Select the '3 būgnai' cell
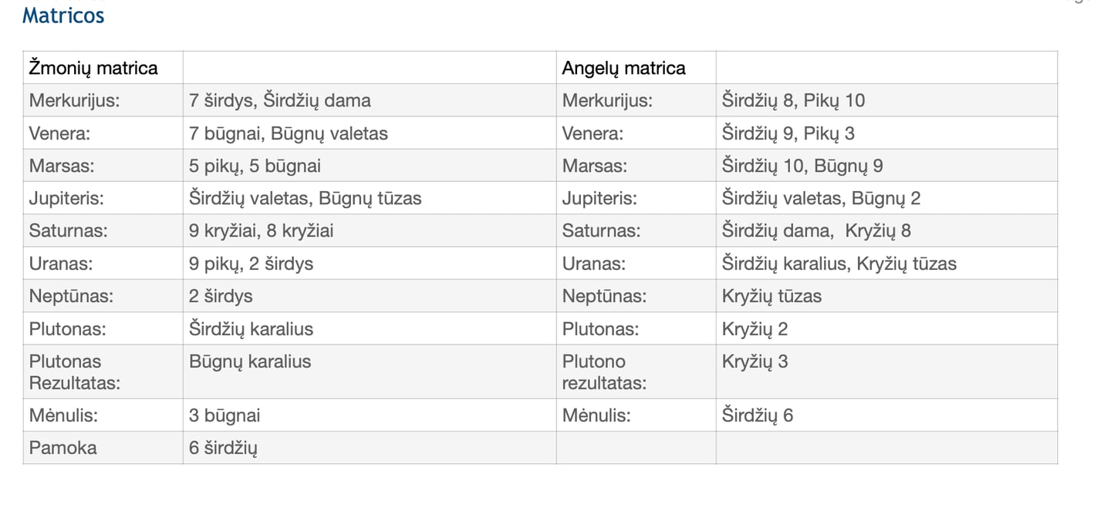 [x=225, y=415]
